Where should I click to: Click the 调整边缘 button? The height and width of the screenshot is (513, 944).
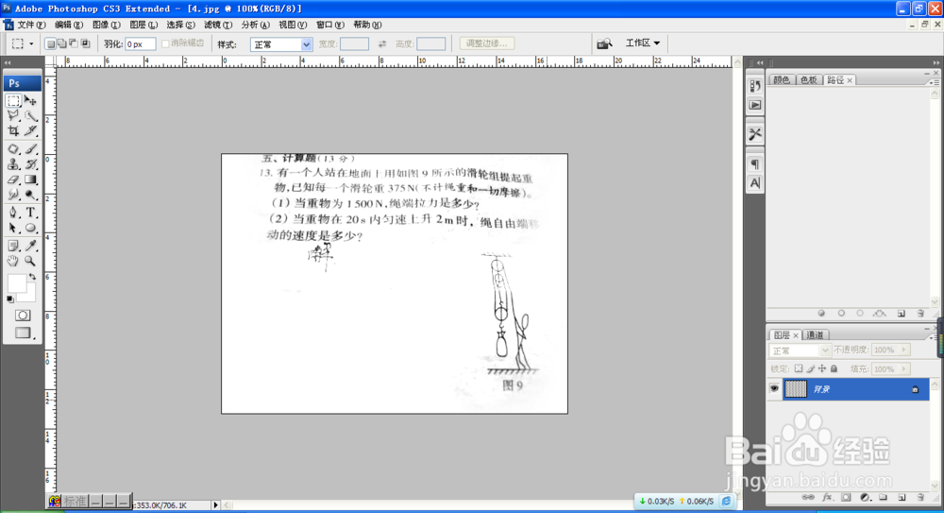click(x=486, y=43)
